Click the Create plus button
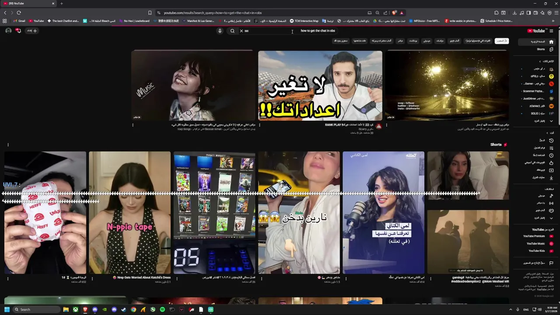 33,31
